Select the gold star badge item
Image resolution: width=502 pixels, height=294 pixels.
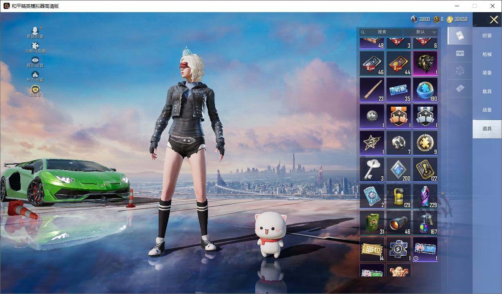coord(372,143)
